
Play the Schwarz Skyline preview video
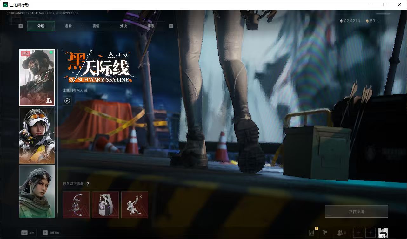(x=67, y=101)
